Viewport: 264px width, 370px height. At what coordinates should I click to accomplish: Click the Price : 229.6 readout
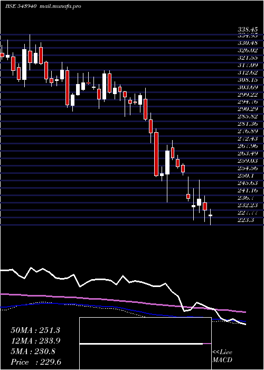click(36, 362)
